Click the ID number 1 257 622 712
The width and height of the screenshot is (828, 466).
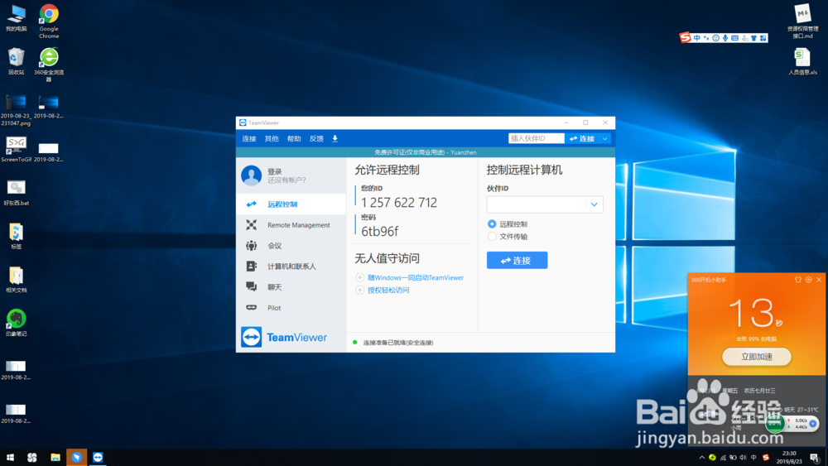coord(399,203)
